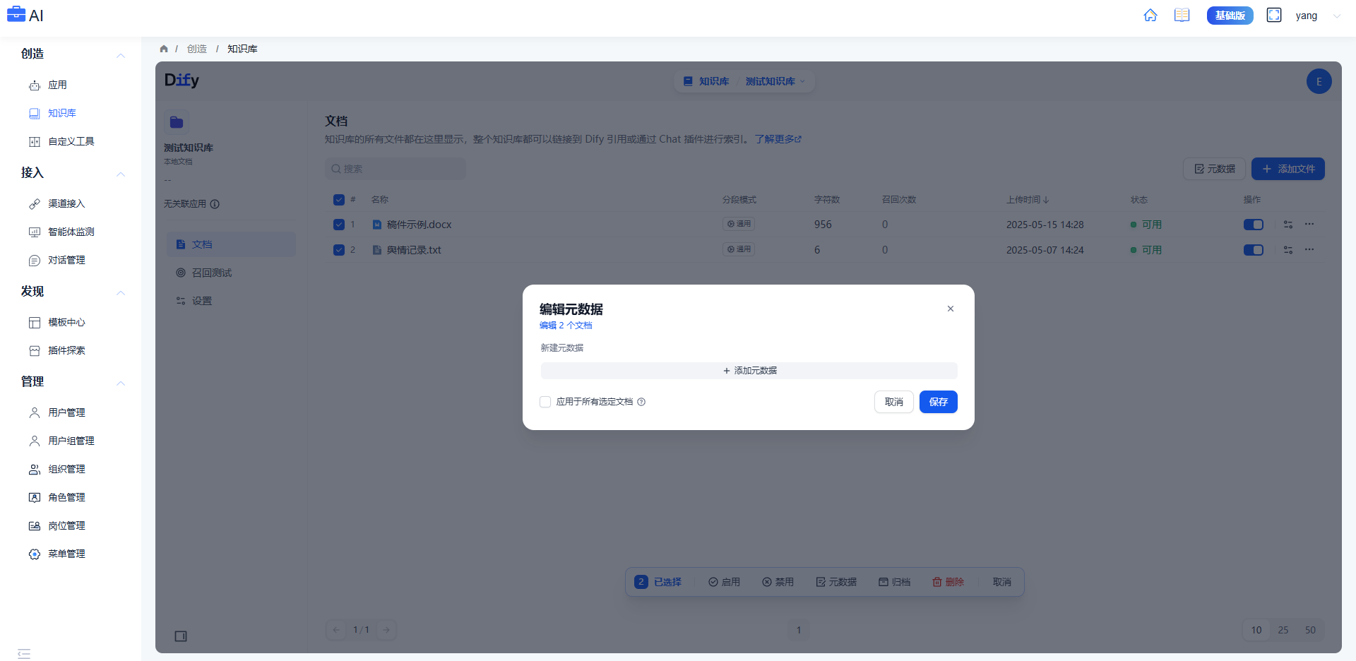Select the 设置 tab in Dify panel
Image resolution: width=1356 pixels, height=661 pixels.
coord(232,301)
